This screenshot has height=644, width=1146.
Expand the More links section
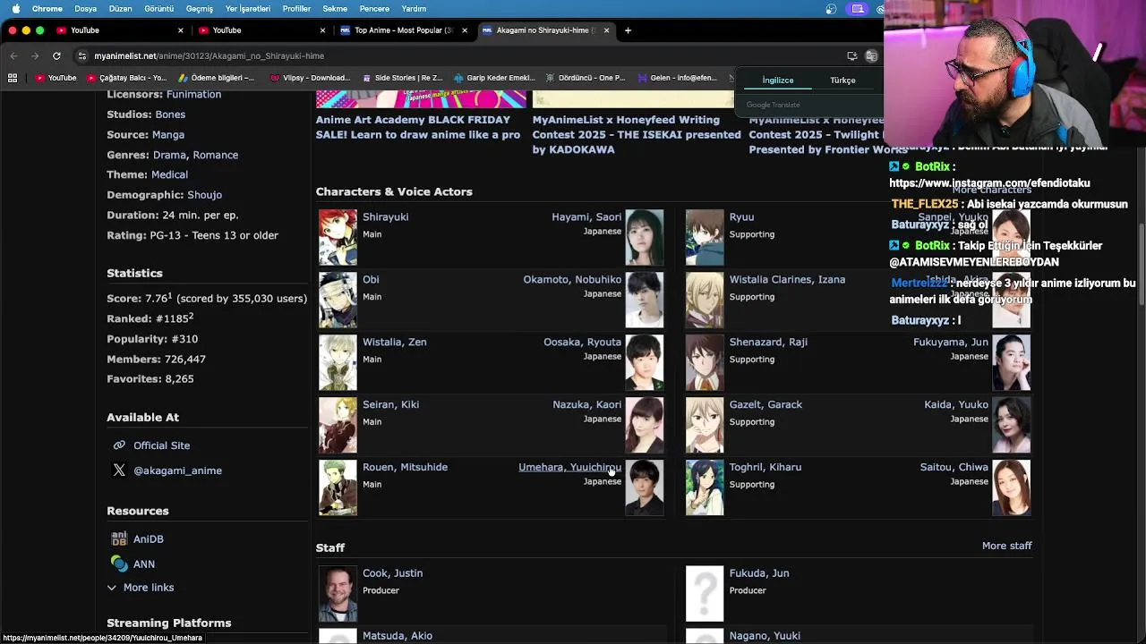click(x=141, y=588)
